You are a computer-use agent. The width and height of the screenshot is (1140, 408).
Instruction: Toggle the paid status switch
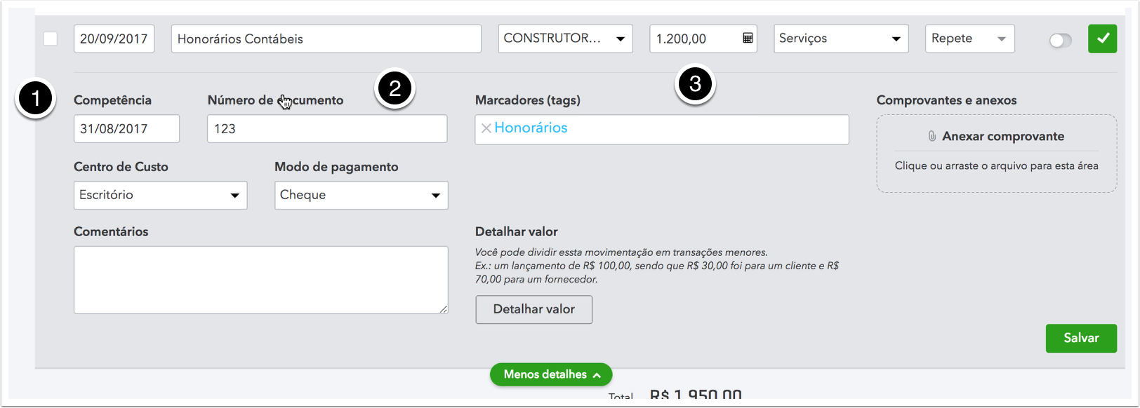(x=1060, y=41)
